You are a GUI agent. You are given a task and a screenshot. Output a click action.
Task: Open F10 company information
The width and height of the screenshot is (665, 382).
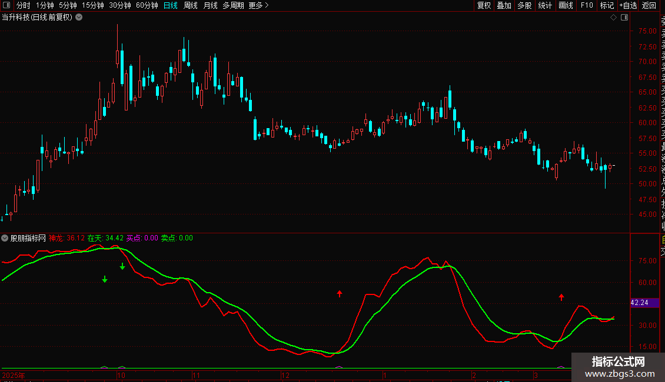pyautogui.click(x=587, y=5)
